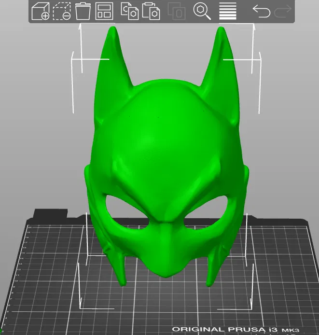The height and width of the screenshot is (335, 319).
Task: Click the Original Prusa i3 MK3 bed label
Action: pos(235,330)
